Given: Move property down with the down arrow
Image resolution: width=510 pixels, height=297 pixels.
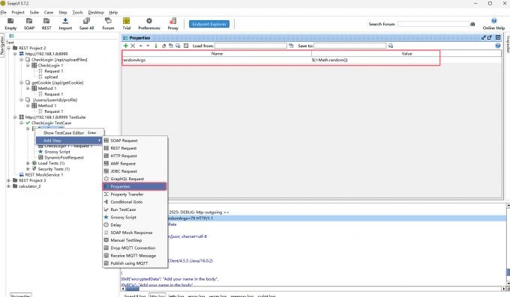Looking at the screenshot, I should point(148,46).
